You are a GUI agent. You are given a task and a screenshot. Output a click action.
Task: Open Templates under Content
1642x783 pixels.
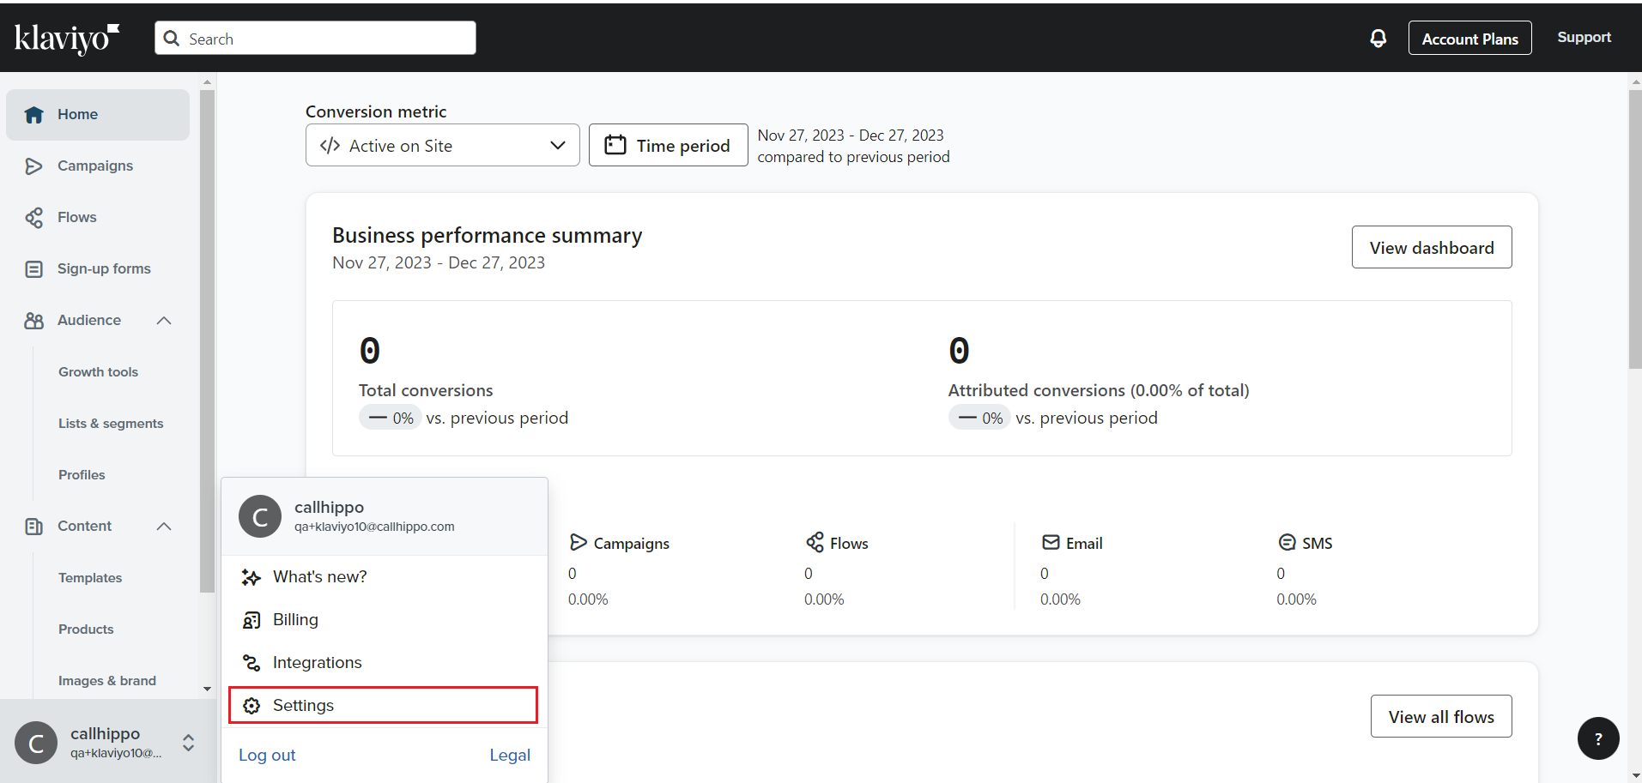(90, 578)
